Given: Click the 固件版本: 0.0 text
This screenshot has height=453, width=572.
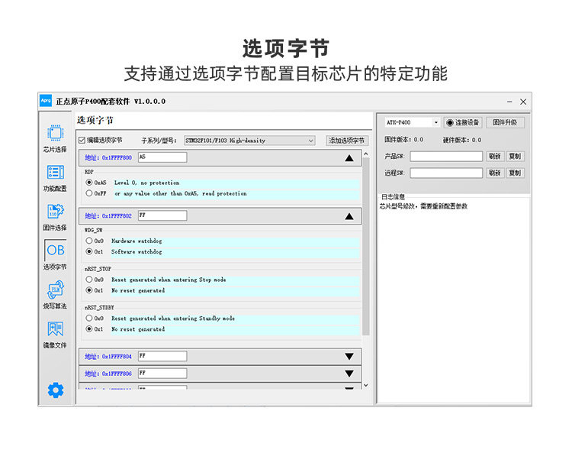Looking at the screenshot, I should pos(403,140).
